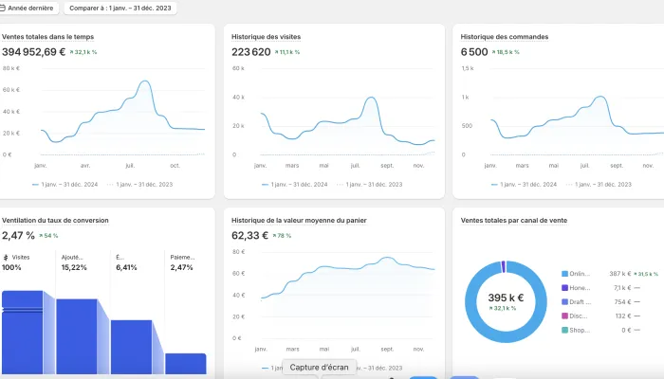Click the peak of the total sales line chart
The height and width of the screenshot is (379, 664).
pos(145,81)
